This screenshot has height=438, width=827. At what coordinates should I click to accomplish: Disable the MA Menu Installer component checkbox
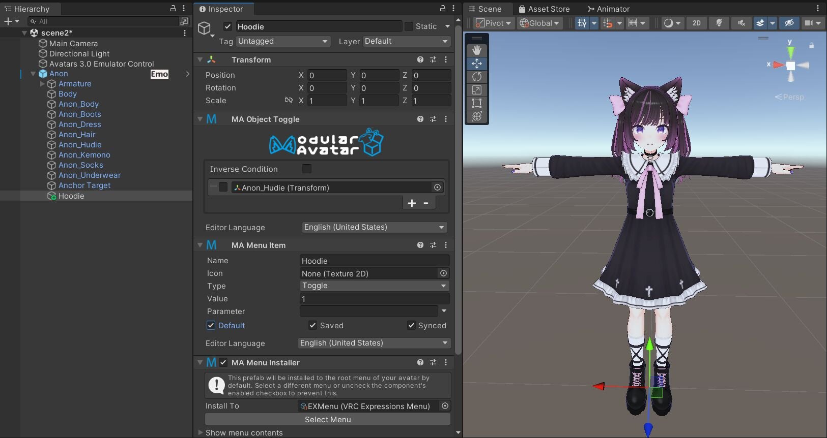pos(223,362)
